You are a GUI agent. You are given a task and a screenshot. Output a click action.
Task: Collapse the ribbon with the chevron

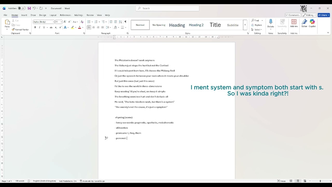(x=328, y=33)
